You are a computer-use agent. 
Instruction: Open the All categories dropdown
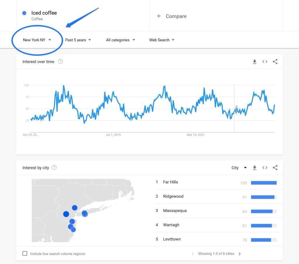pos(120,40)
